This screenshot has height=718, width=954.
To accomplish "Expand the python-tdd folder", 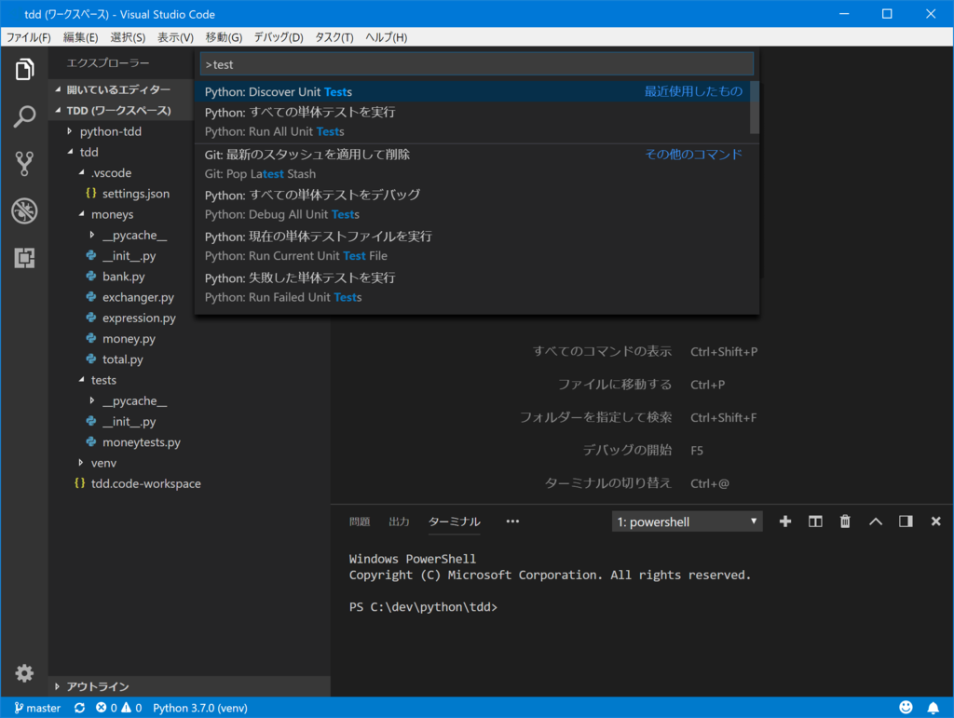I will click(x=111, y=131).
